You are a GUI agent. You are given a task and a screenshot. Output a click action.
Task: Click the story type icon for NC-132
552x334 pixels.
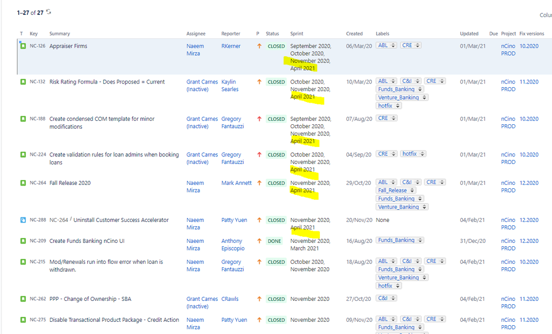23,82
